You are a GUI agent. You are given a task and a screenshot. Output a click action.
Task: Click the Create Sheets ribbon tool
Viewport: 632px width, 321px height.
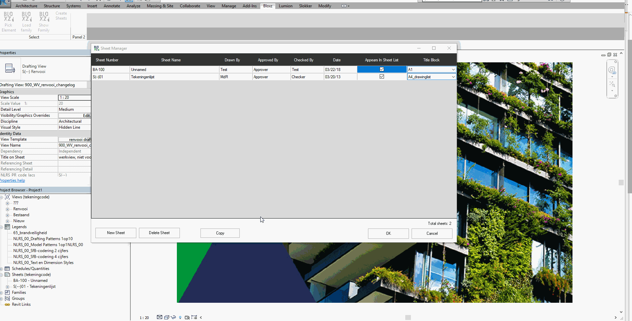(61, 16)
